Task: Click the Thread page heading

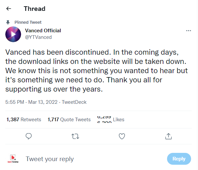Action: [35, 9]
